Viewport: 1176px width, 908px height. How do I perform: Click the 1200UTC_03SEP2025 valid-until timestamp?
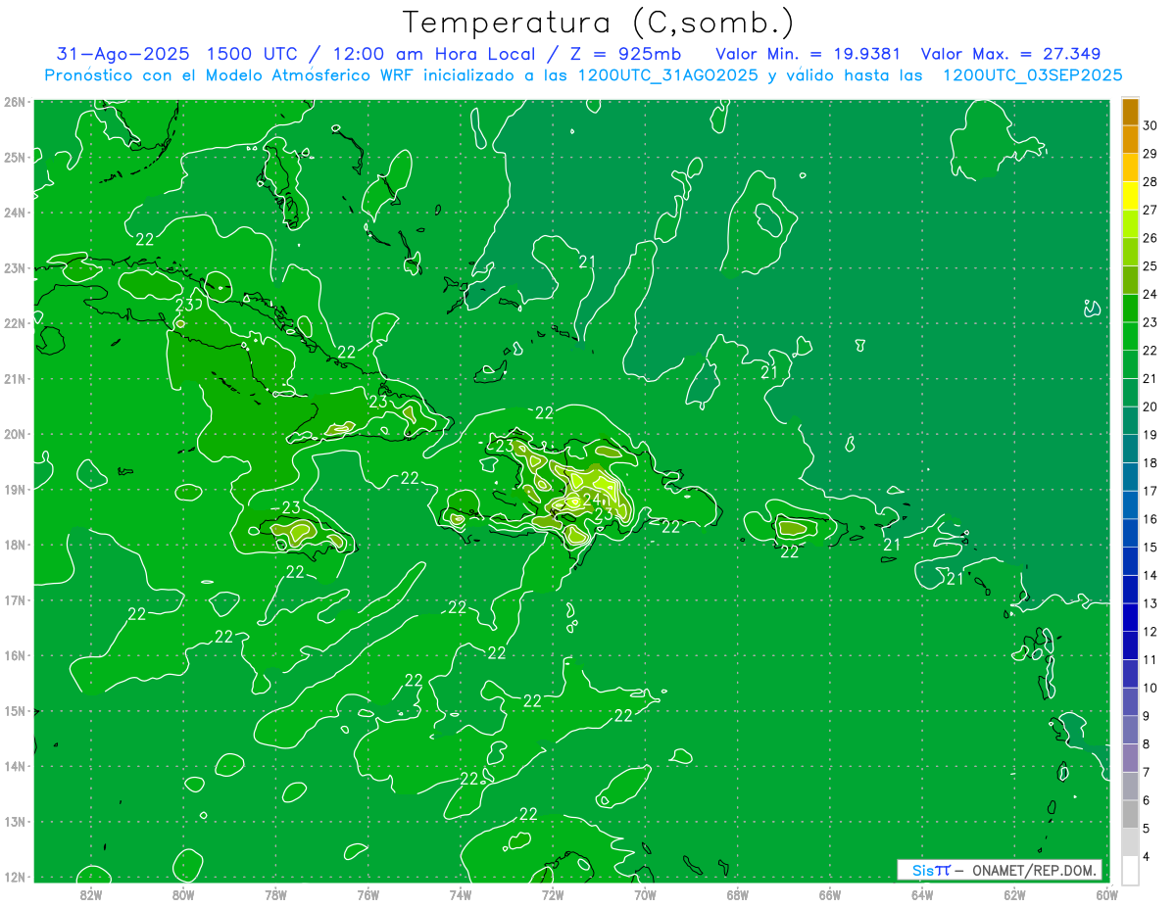(1032, 75)
